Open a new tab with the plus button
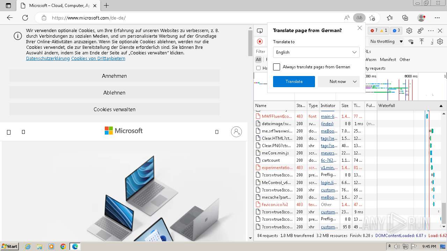Image resolution: width=447 pixels, height=251 pixels. click(x=107, y=6)
